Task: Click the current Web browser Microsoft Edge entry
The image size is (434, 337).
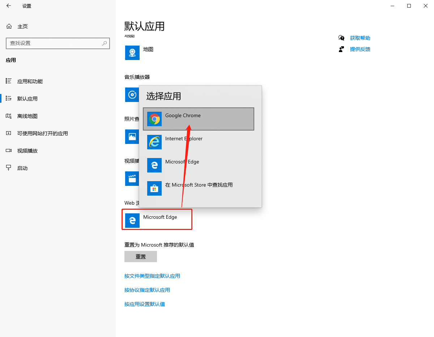Action: [157, 219]
